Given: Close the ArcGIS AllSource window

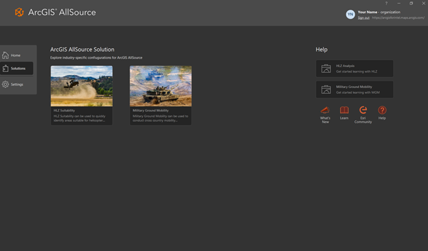Looking at the screenshot, I should click(x=424, y=3).
